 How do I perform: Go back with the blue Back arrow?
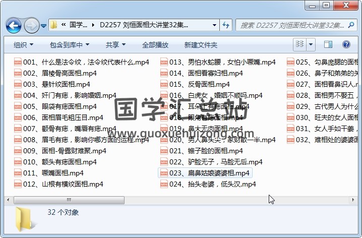(x=14, y=25)
